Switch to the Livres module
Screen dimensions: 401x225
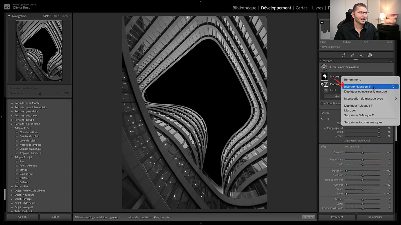pyautogui.click(x=318, y=8)
